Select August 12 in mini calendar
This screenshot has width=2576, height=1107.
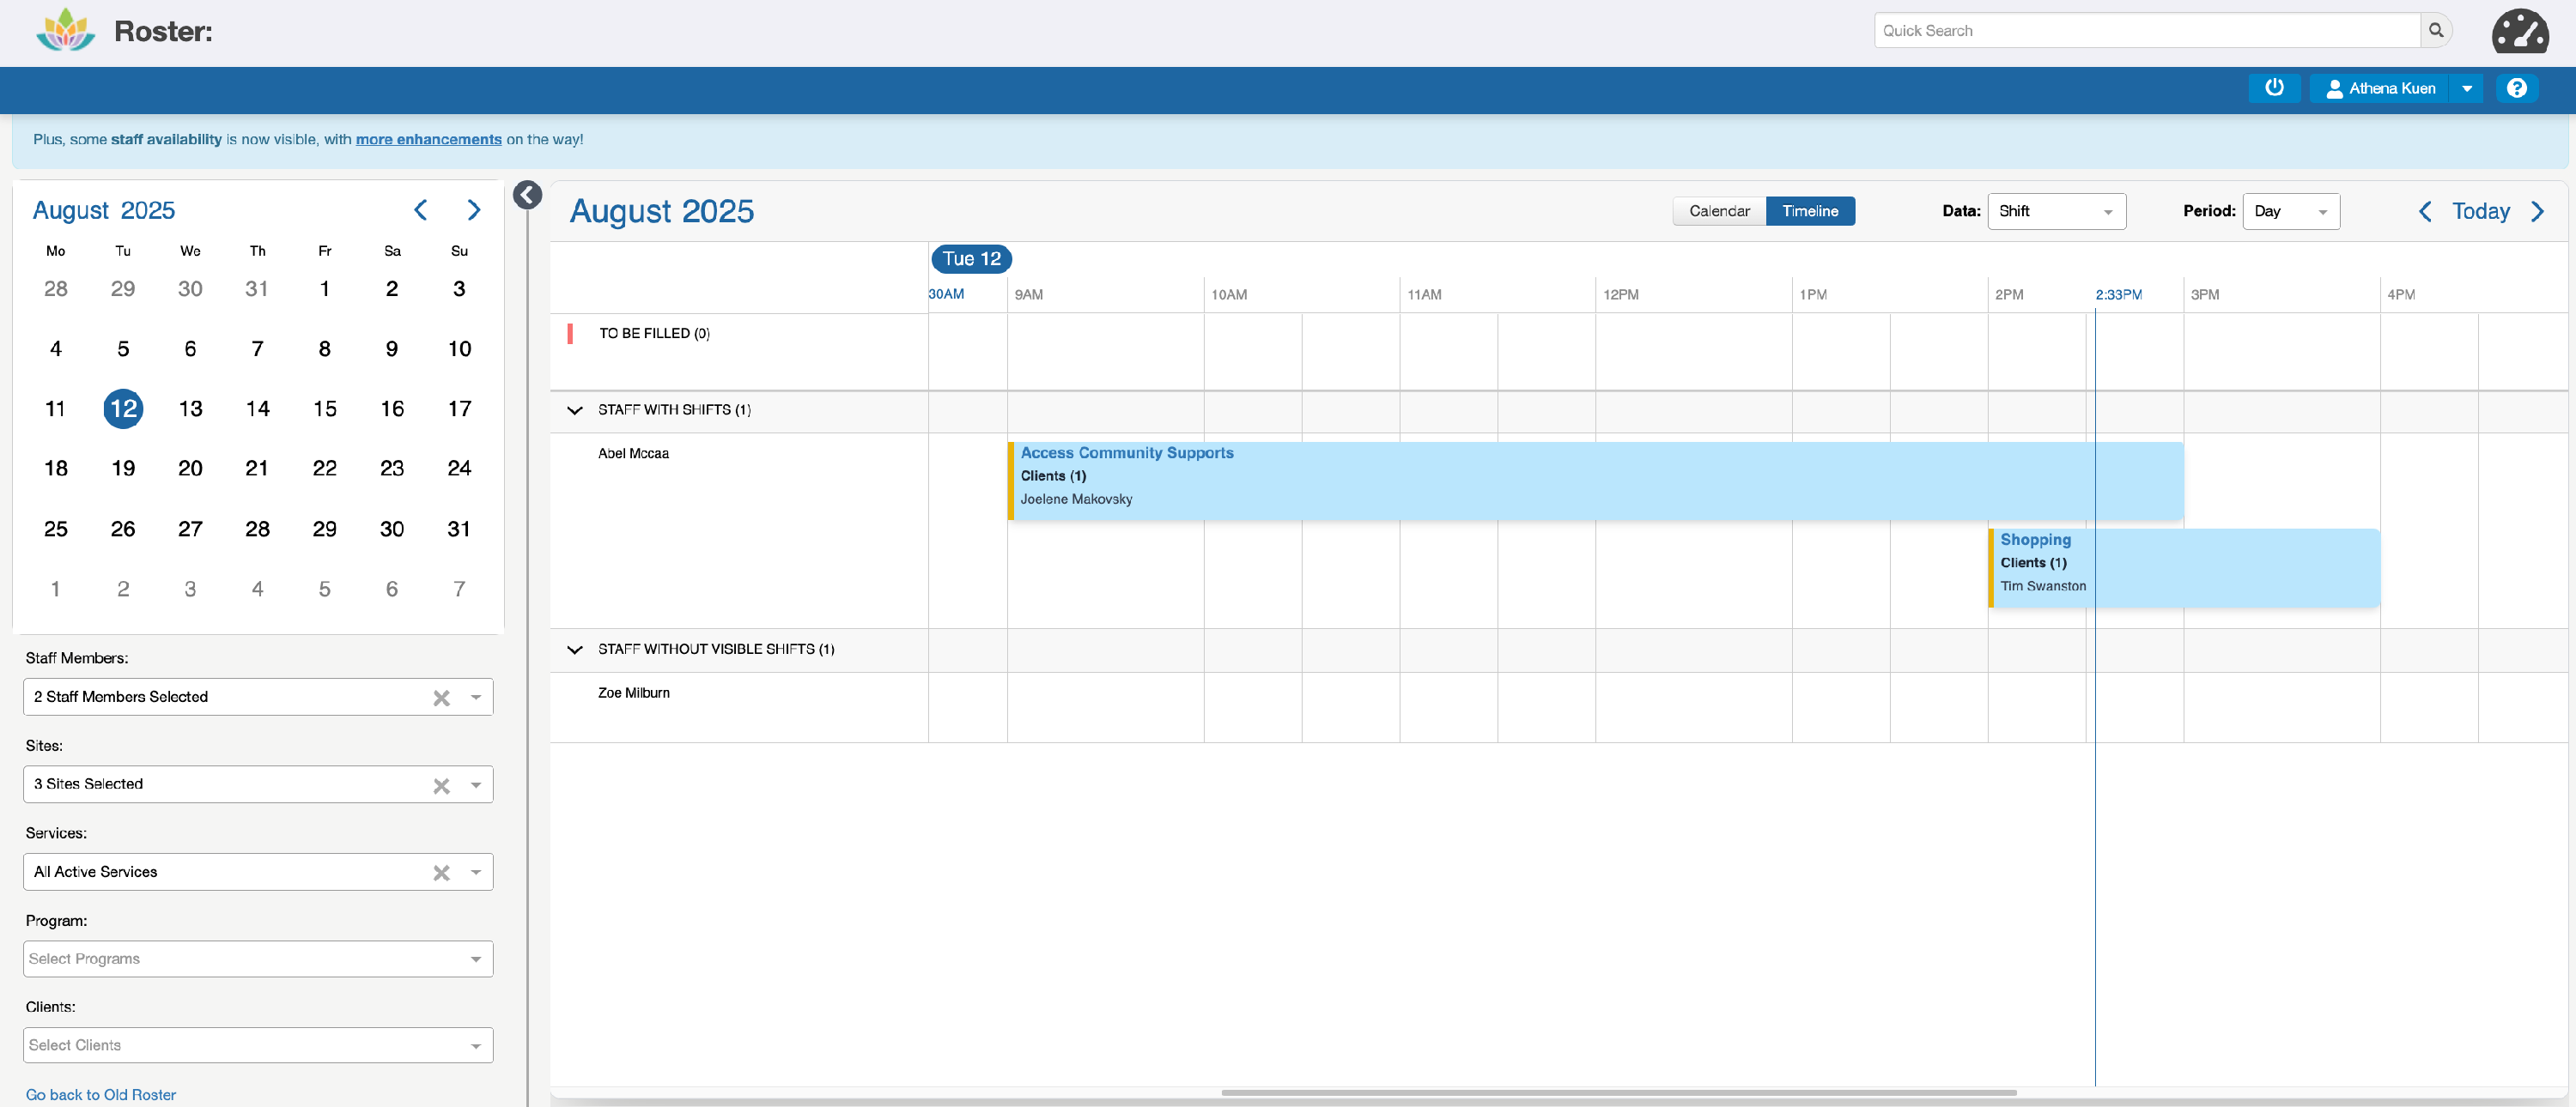[123, 408]
